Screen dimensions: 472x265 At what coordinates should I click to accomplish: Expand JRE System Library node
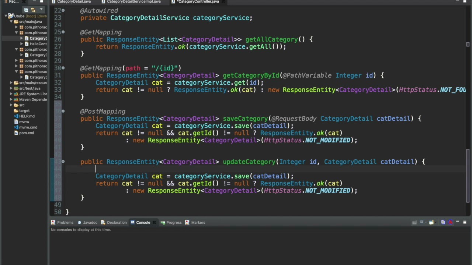click(11, 94)
